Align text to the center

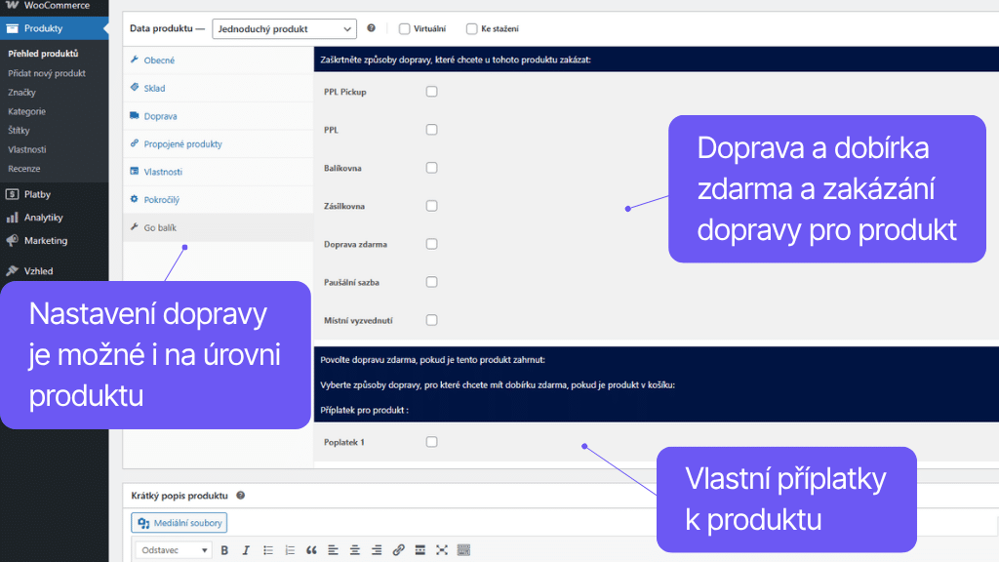coord(355,549)
